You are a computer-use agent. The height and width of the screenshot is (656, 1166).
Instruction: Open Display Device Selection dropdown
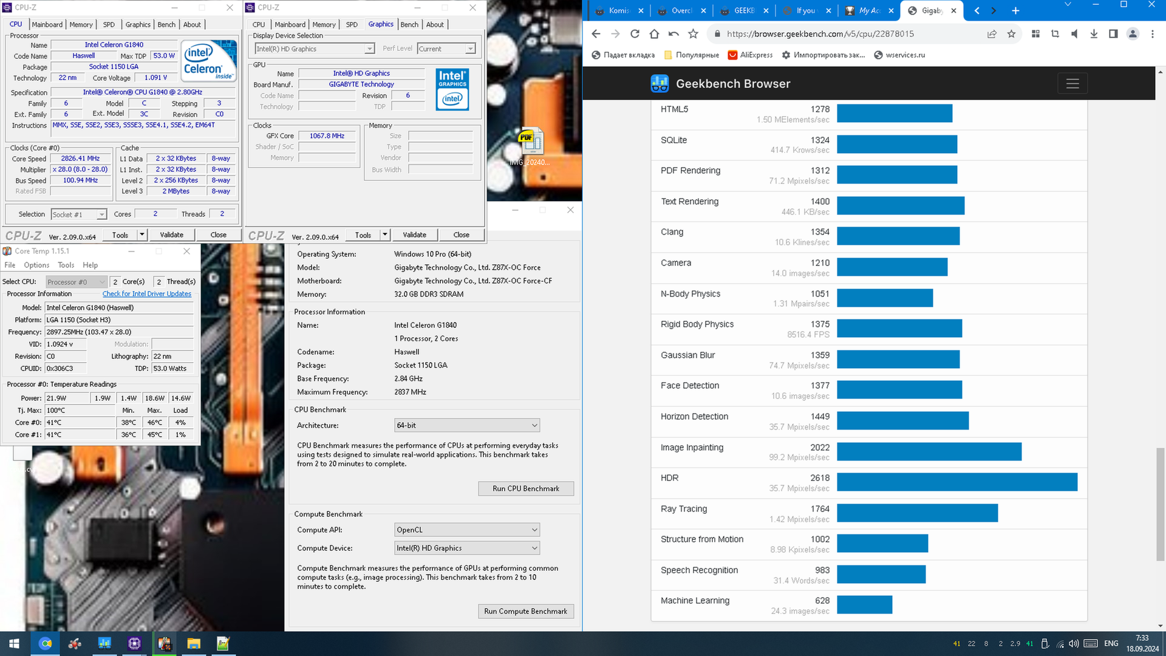point(315,49)
